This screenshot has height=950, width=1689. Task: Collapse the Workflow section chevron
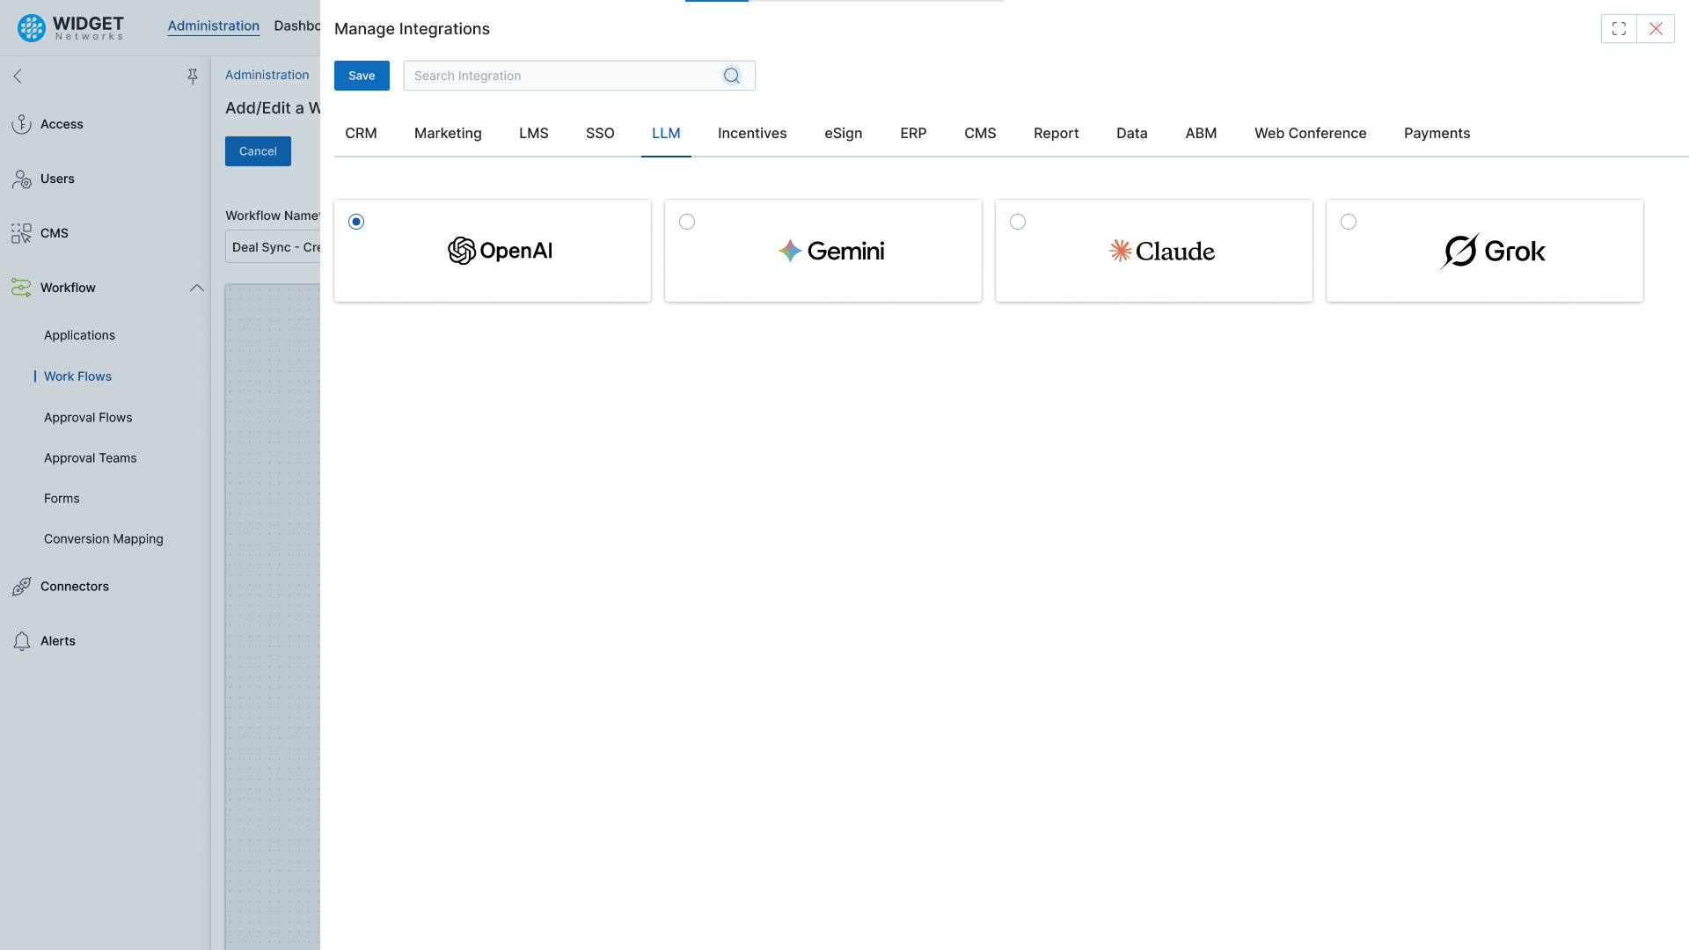click(197, 288)
